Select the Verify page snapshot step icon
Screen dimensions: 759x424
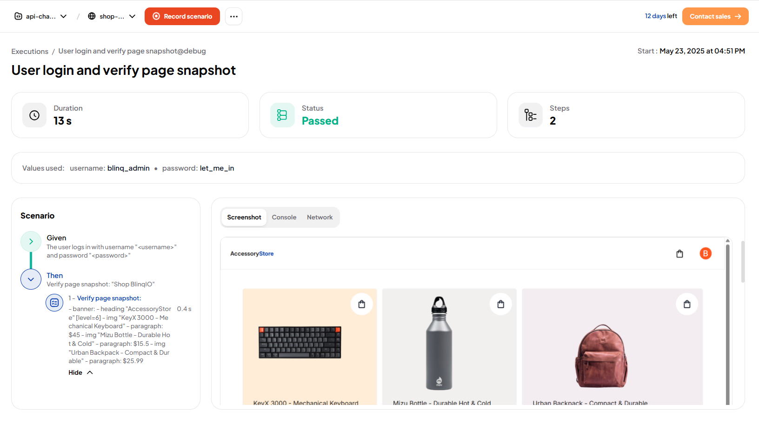54,303
